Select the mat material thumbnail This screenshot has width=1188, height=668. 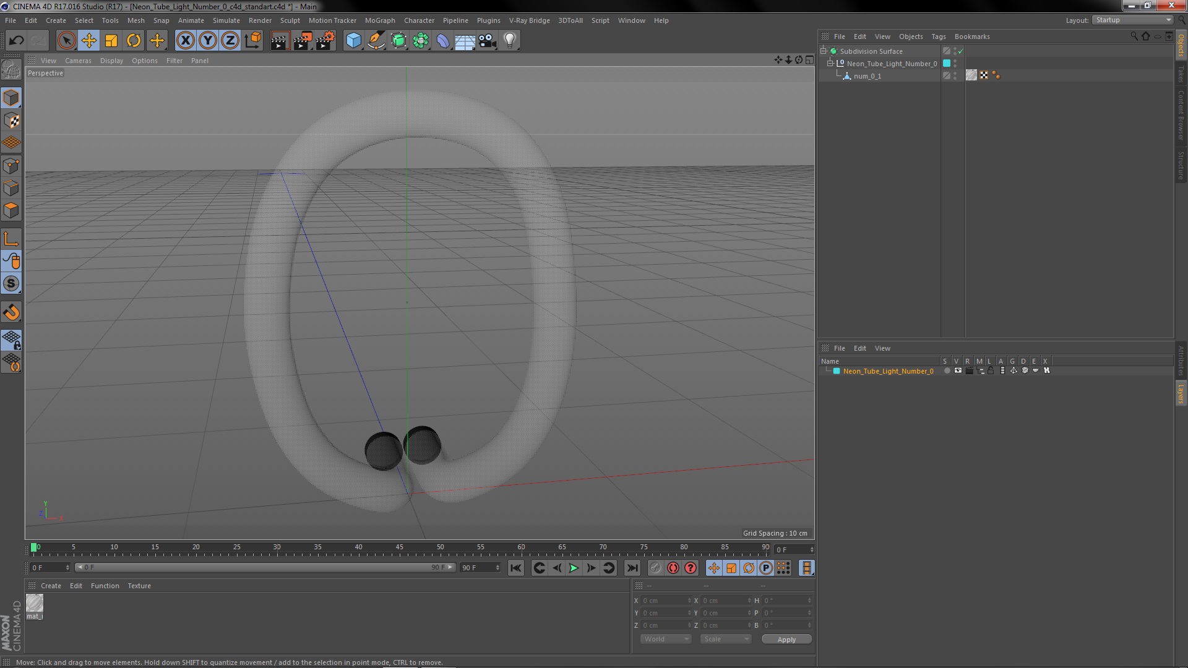click(x=35, y=603)
